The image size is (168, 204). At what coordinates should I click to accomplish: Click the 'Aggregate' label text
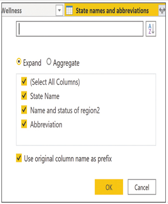(66, 63)
